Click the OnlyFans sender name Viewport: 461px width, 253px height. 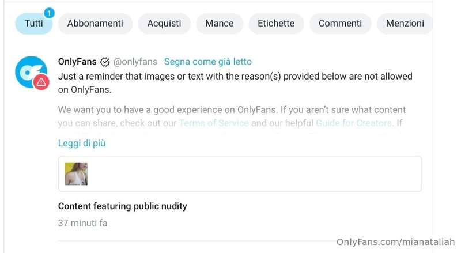[77, 62]
